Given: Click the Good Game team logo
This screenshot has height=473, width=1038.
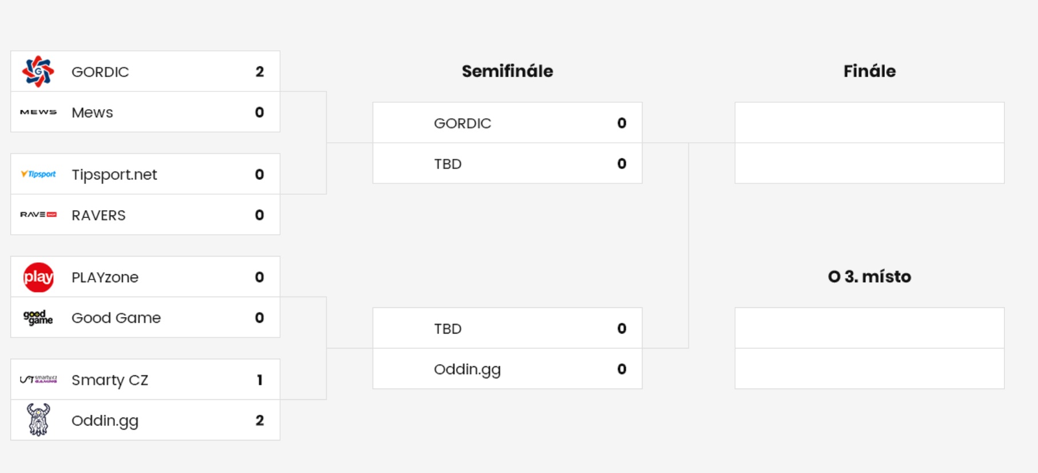Looking at the screenshot, I should click(x=38, y=318).
